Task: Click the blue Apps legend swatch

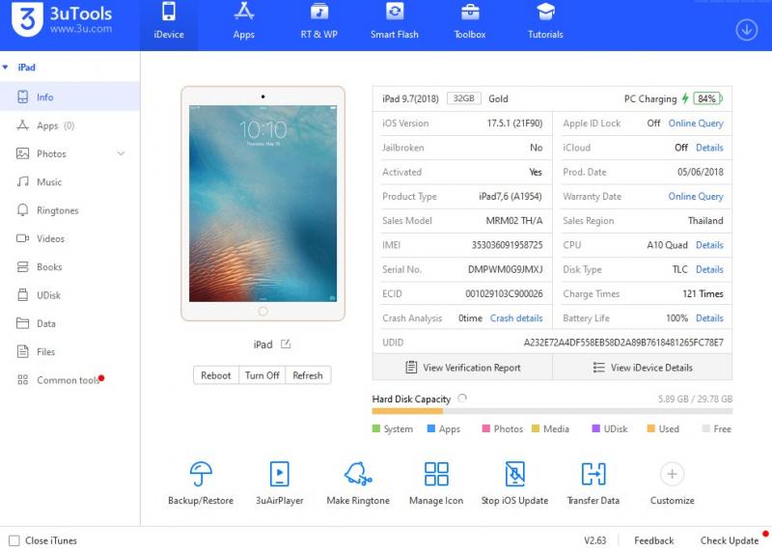Action: (431, 428)
